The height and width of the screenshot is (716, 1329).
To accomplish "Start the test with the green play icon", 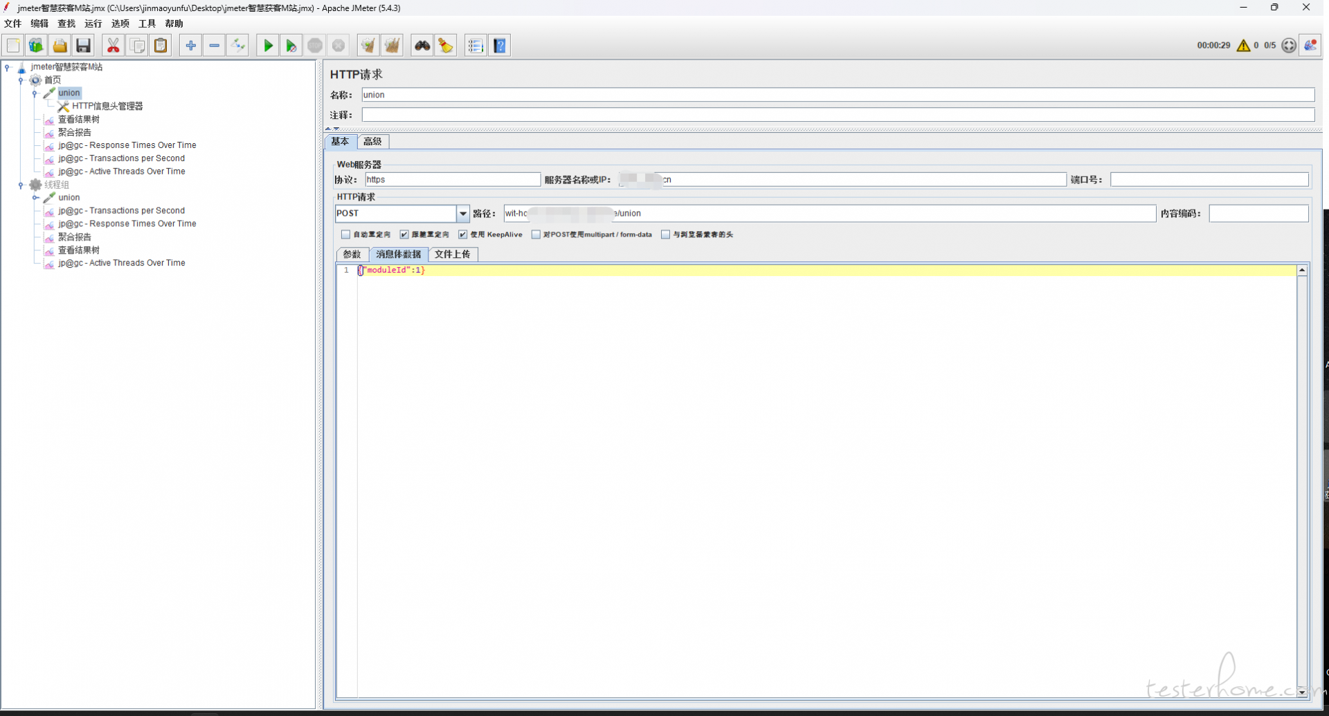I will click(268, 46).
